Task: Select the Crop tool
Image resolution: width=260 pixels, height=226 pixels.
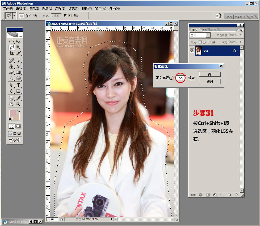Action: coord(11,53)
